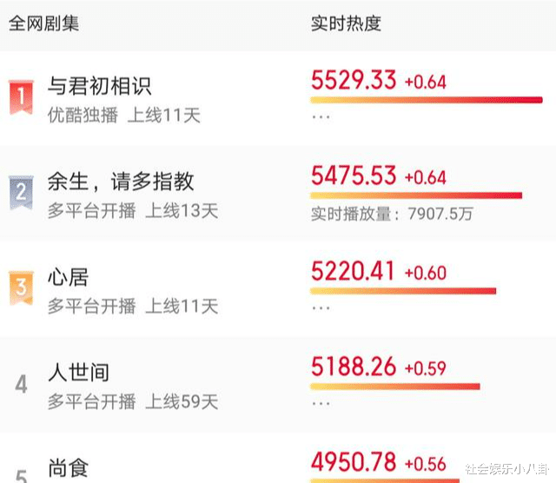
Task: Click 优酷独播 上线11天 subtitle
Action: (124, 116)
